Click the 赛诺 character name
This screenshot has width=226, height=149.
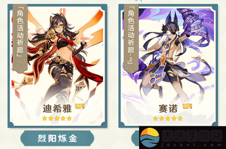(168, 108)
